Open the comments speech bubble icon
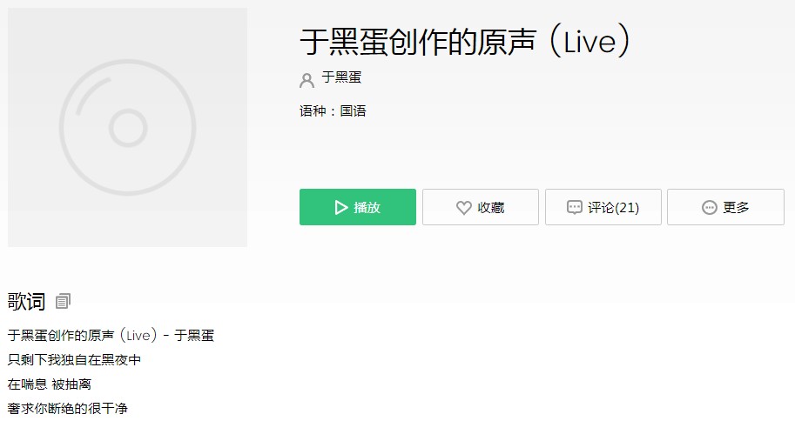This screenshot has width=795, height=421. [574, 207]
